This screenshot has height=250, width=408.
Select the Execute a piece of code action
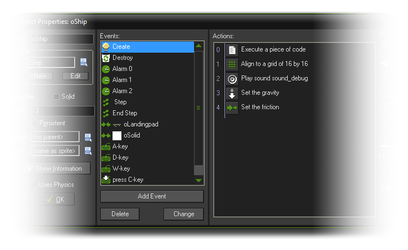(x=273, y=49)
